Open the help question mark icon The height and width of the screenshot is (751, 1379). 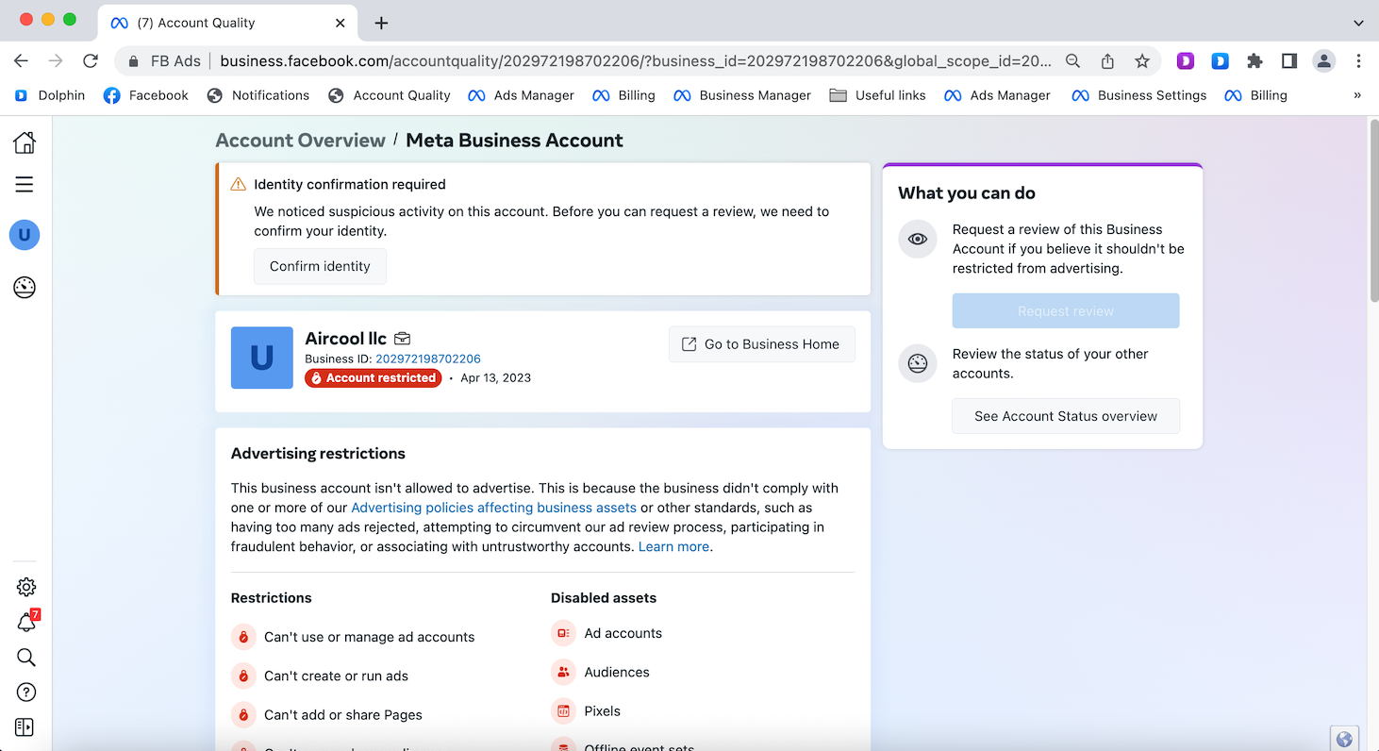[26, 693]
